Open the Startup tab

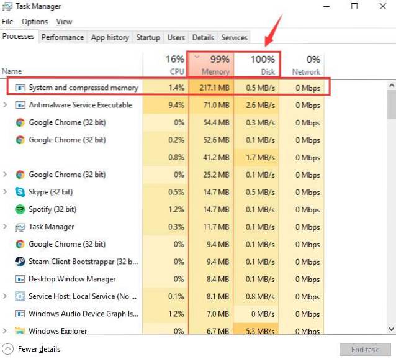pos(148,37)
